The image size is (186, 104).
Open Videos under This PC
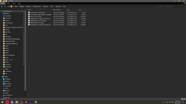7,93
